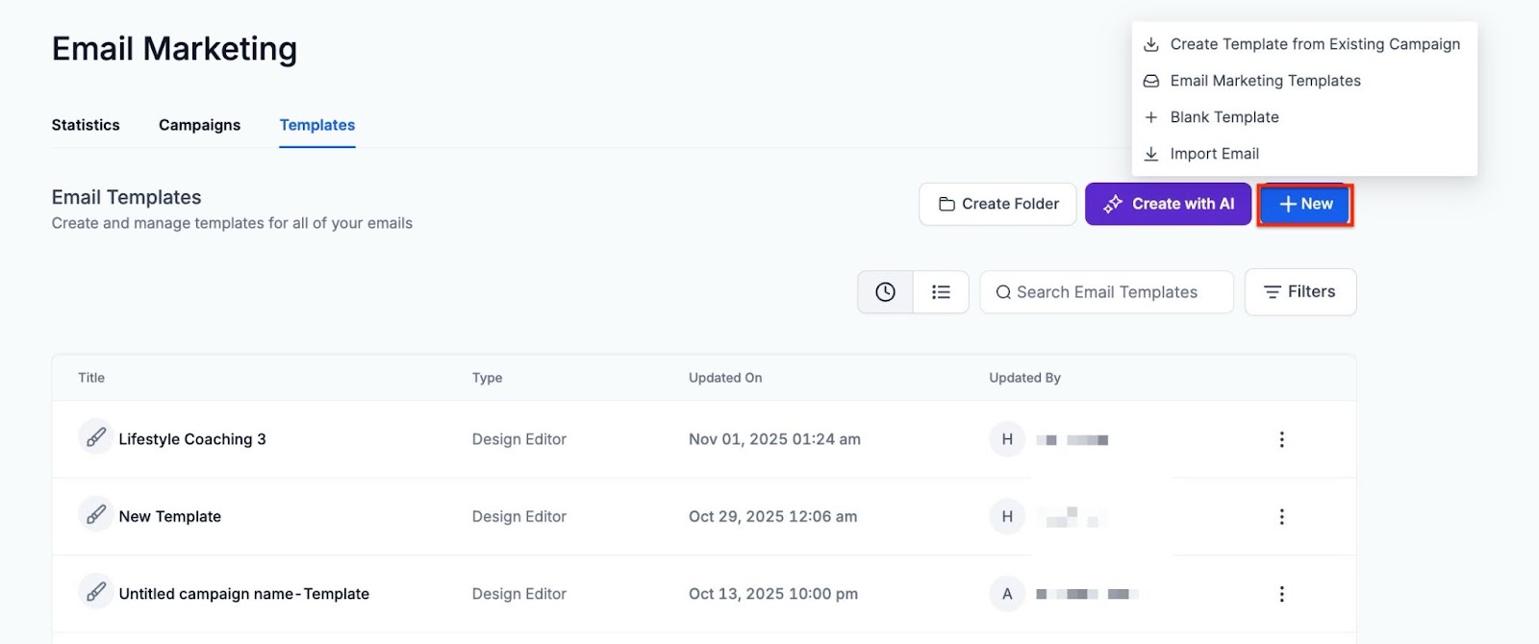Click the Lifestyle Coaching 3 link icon

[x=95, y=437]
